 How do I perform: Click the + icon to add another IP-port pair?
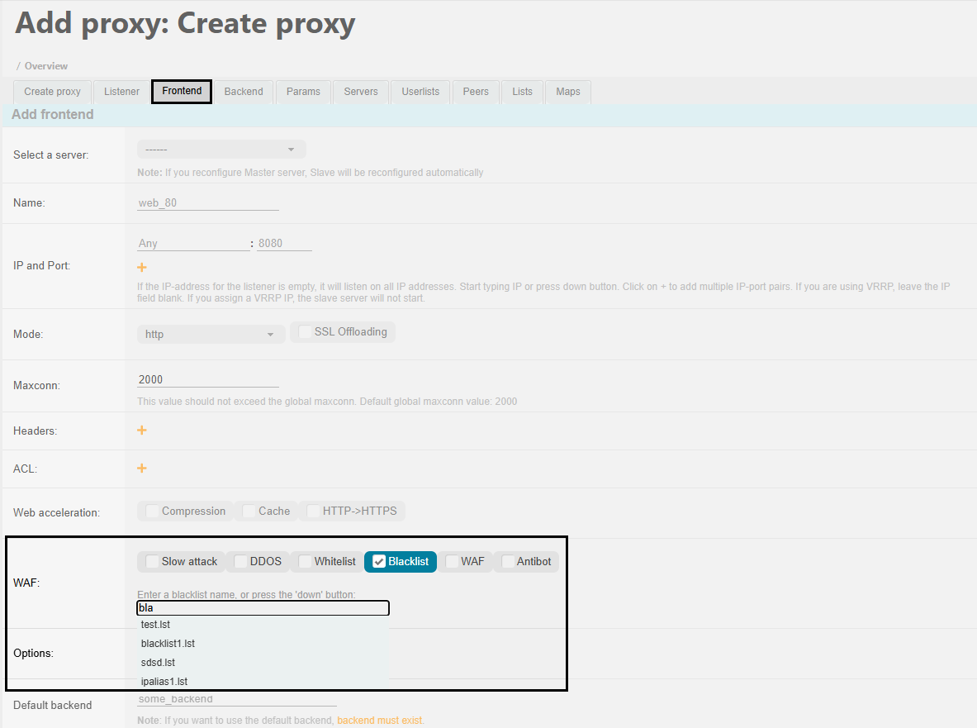141,266
